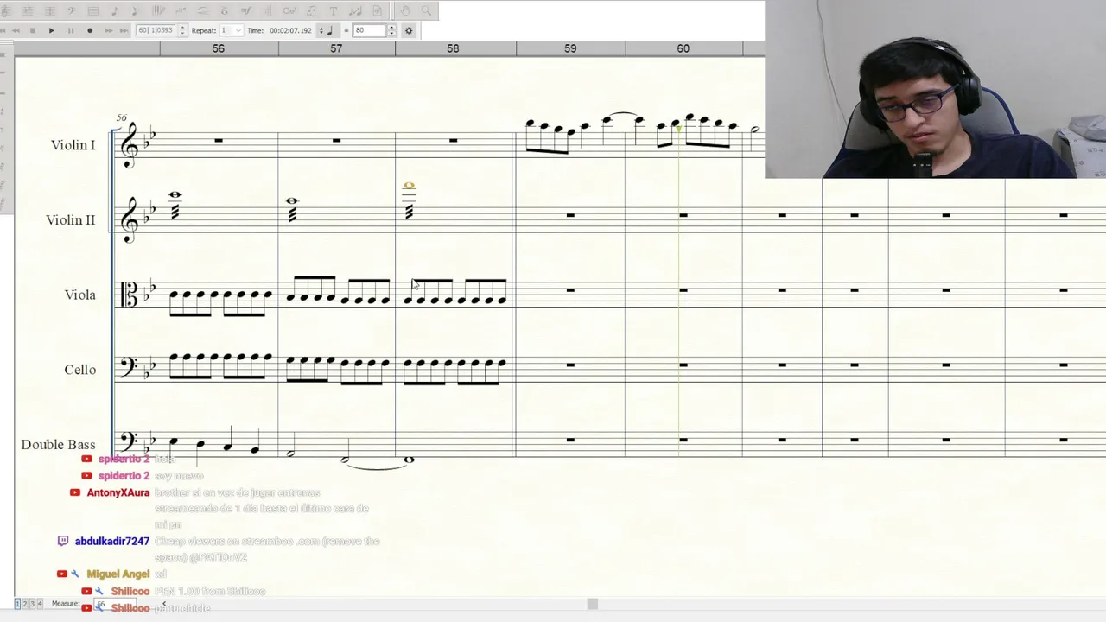This screenshot has width=1106, height=622.
Task: Click the Stop button in transport
Action: coord(33,30)
